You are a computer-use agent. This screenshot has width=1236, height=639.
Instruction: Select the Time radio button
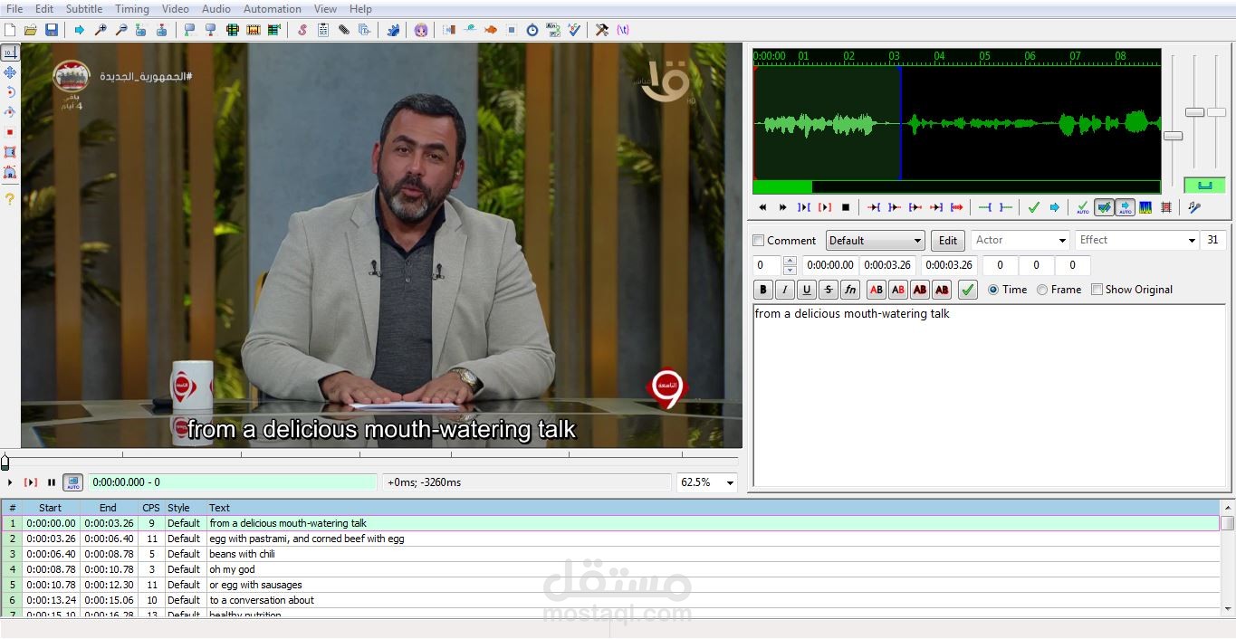tap(993, 290)
